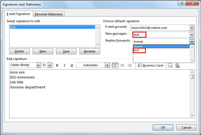Click the down arrow of the dropdown list scrollbar
This screenshot has width=201, height=135.
click(192, 60)
